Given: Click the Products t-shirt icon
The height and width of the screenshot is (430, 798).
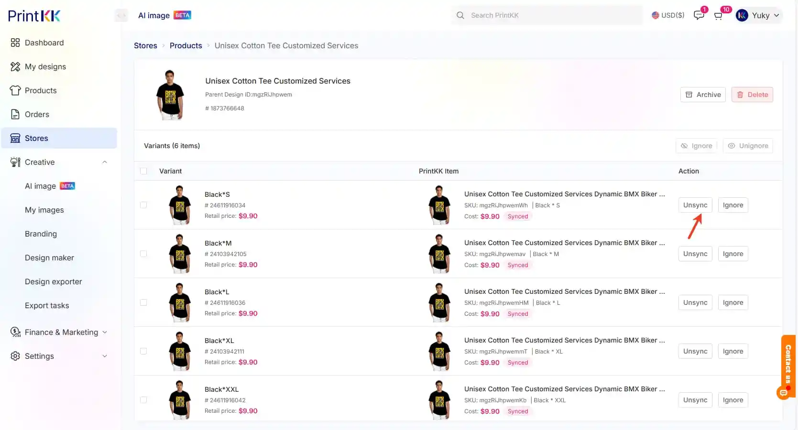Looking at the screenshot, I should point(15,90).
